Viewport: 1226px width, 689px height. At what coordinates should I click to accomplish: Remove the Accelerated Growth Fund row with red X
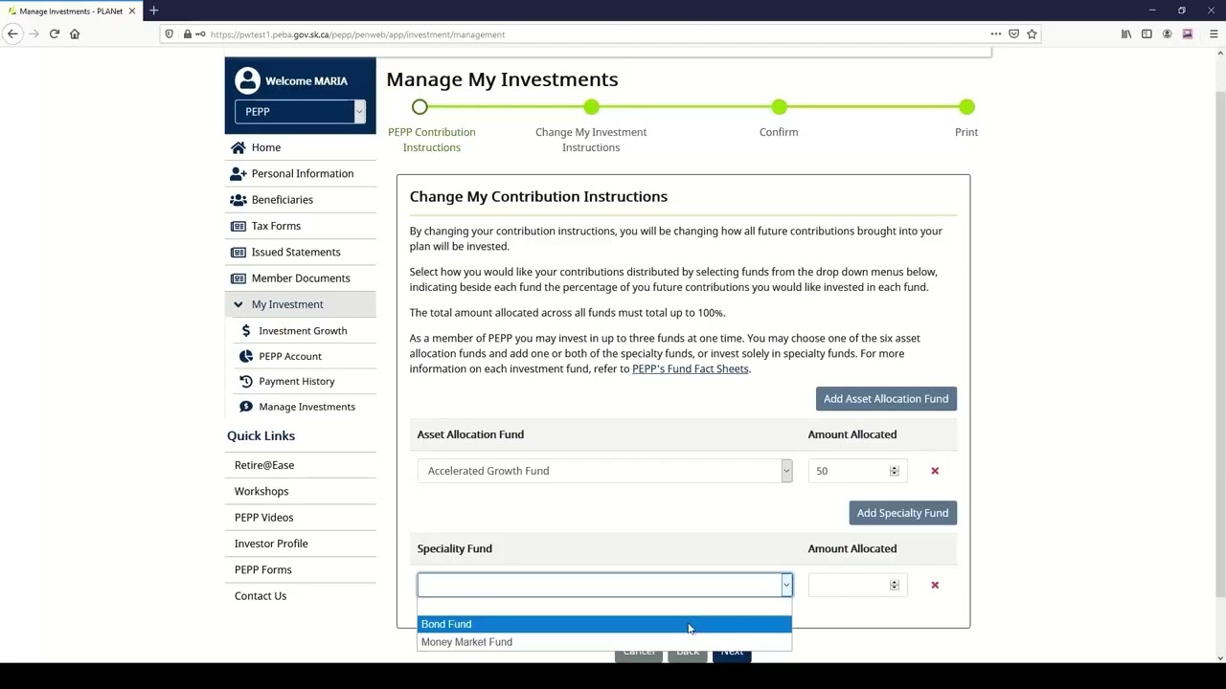pos(935,471)
